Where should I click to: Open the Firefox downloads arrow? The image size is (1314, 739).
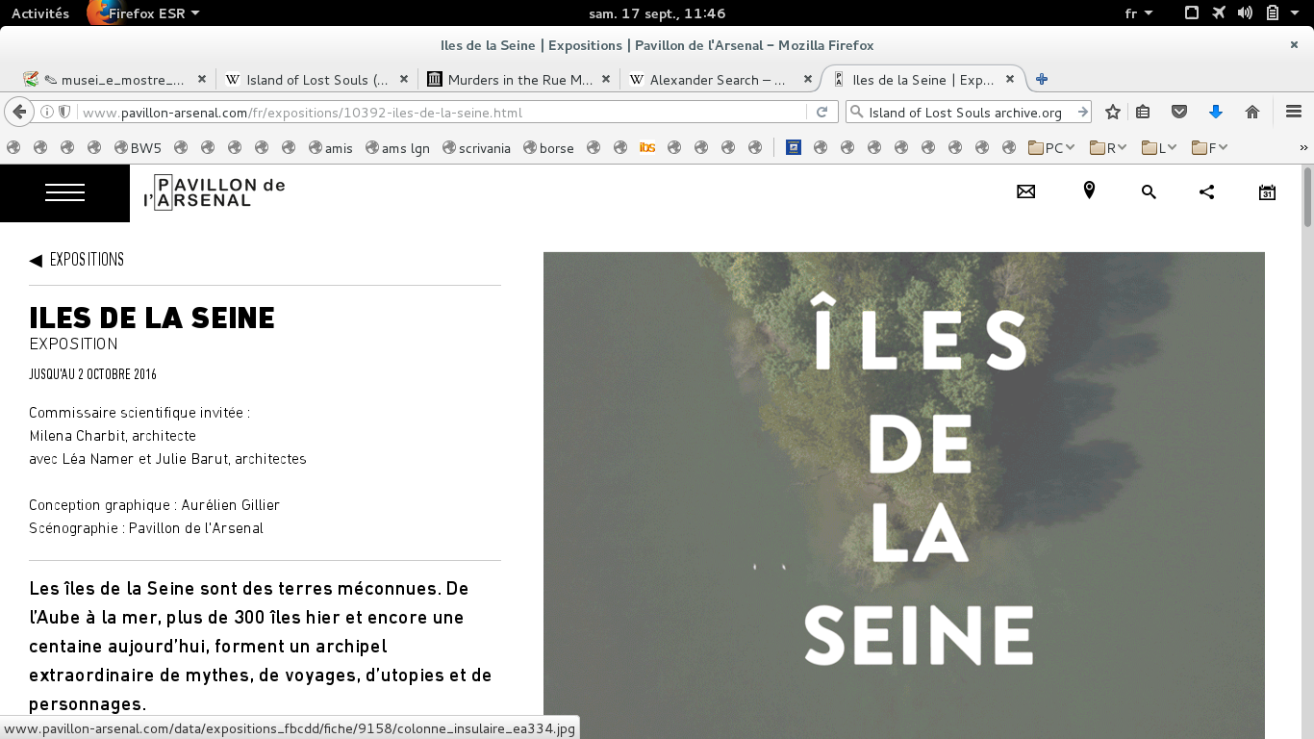1215,113
